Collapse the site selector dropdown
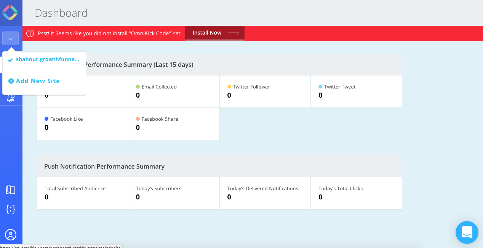This screenshot has height=248, width=483. [10, 38]
